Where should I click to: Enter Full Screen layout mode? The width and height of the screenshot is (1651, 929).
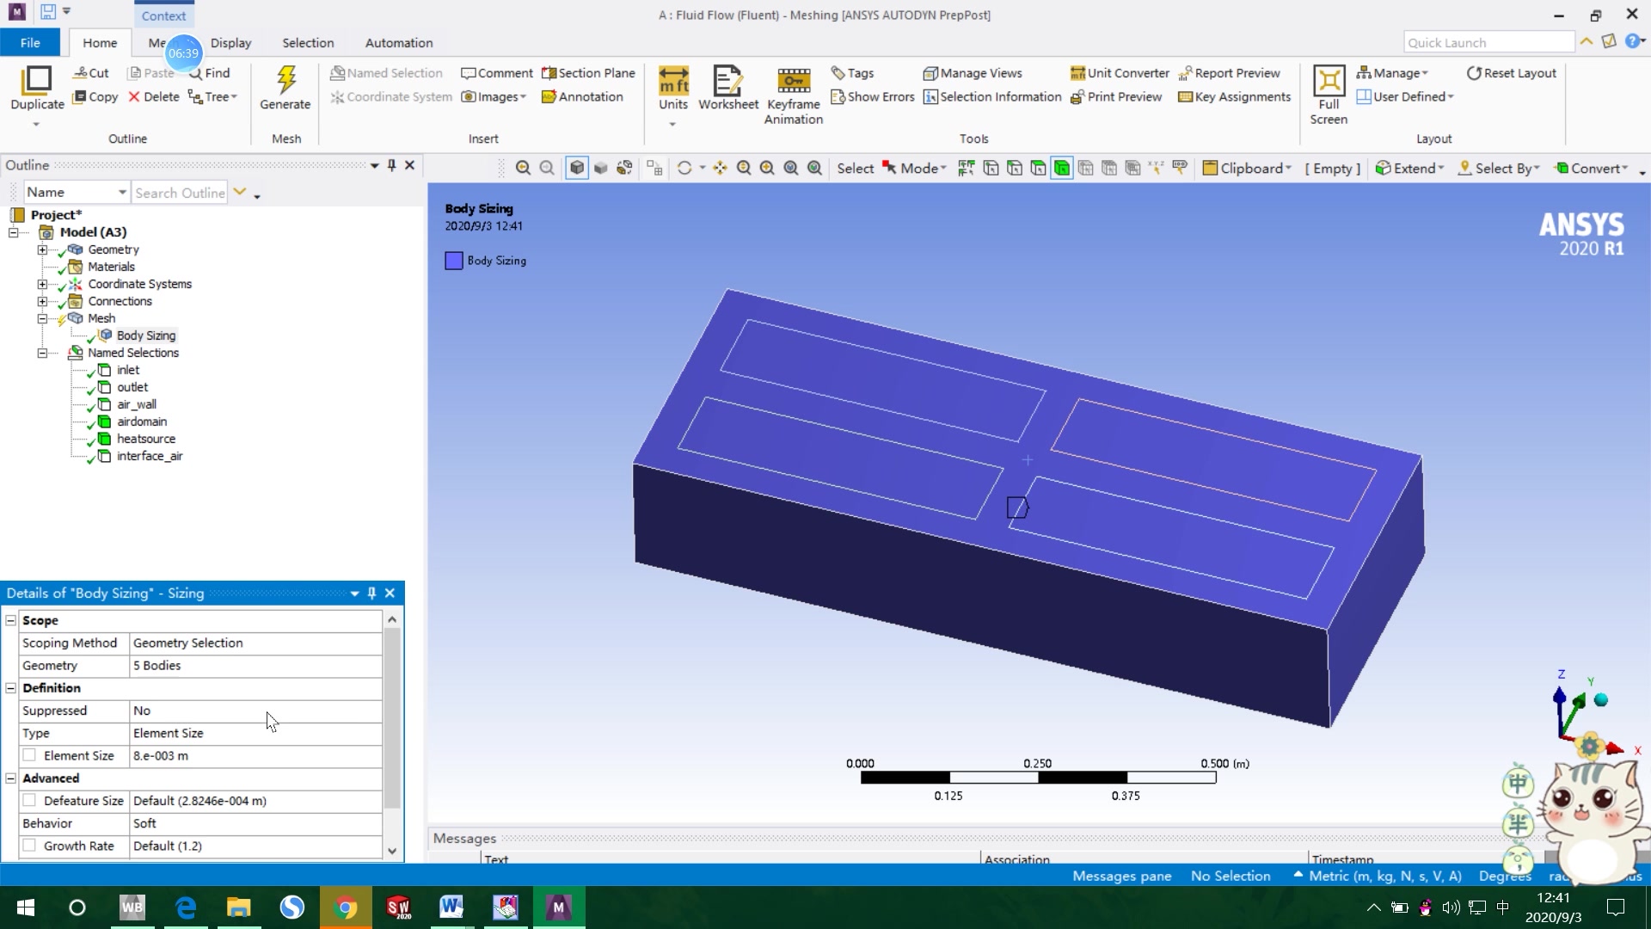[1329, 82]
